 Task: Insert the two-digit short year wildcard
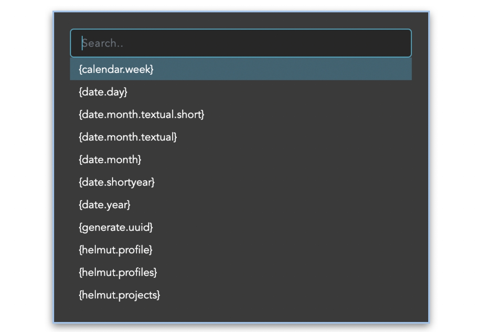coord(117,182)
